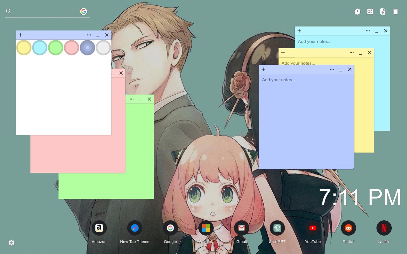The image size is (407, 254).
Task: Click the 7:11 PM clock
Action: (x=360, y=197)
